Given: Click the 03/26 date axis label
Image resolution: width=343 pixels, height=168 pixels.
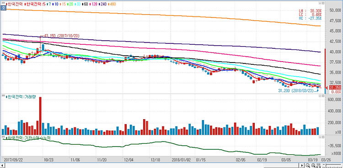Looking at the screenshot, I should pos(326,159).
